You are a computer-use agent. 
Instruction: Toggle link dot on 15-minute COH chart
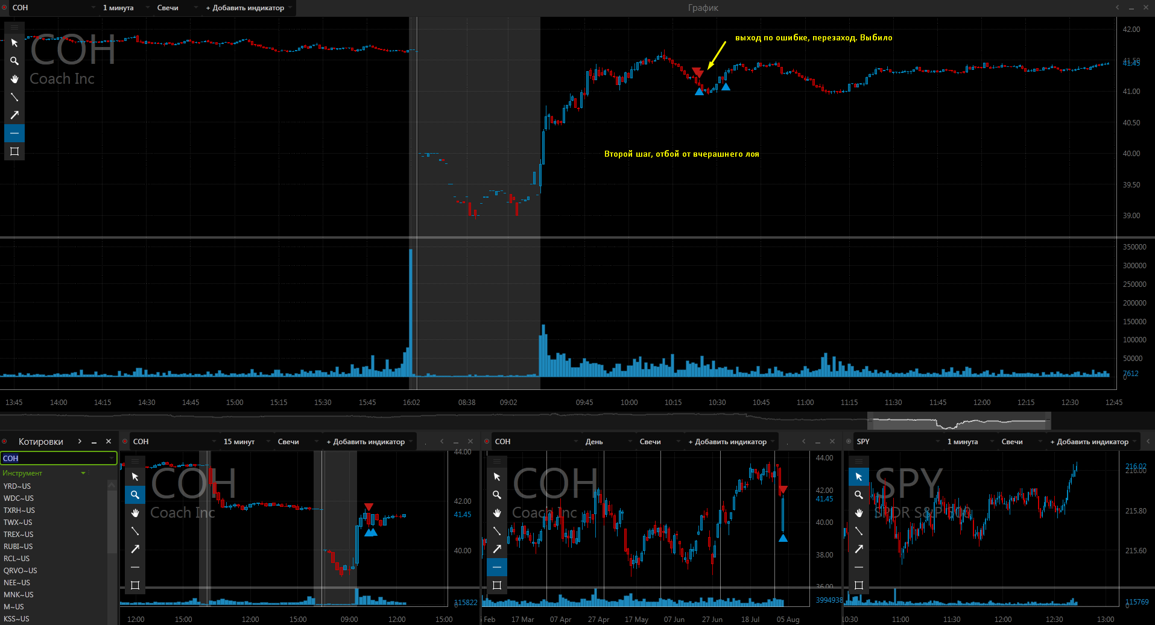coord(125,442)
